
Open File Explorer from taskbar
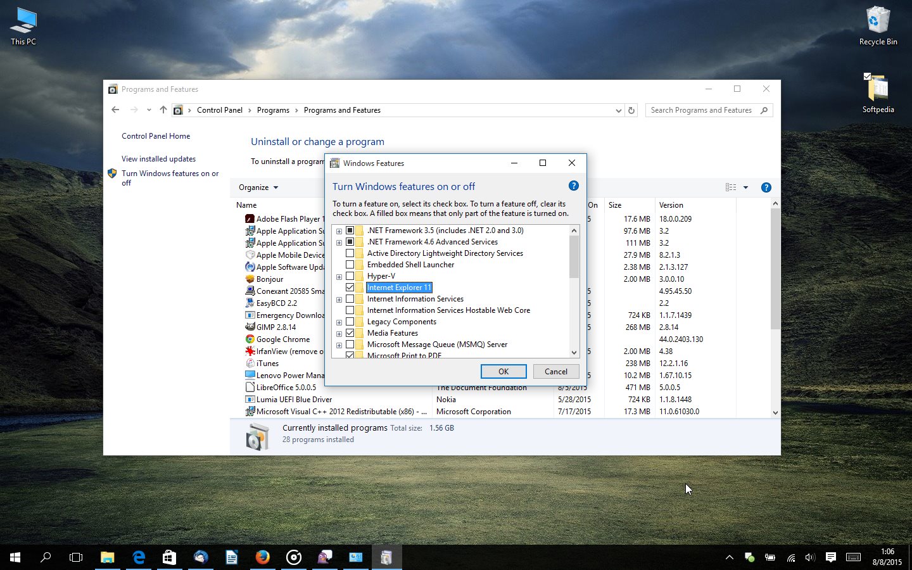pos(107,557)
